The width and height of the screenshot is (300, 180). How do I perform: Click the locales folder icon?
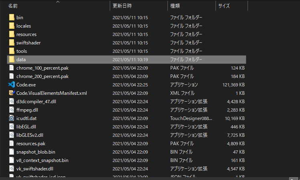[12, 26]
